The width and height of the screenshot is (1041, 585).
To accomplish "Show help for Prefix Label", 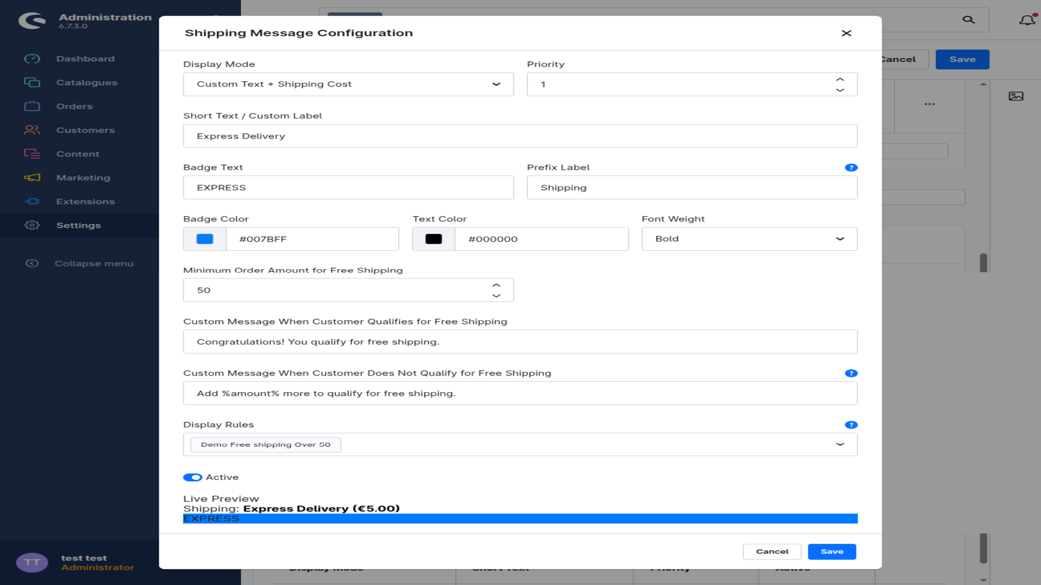I will point(851,168).
